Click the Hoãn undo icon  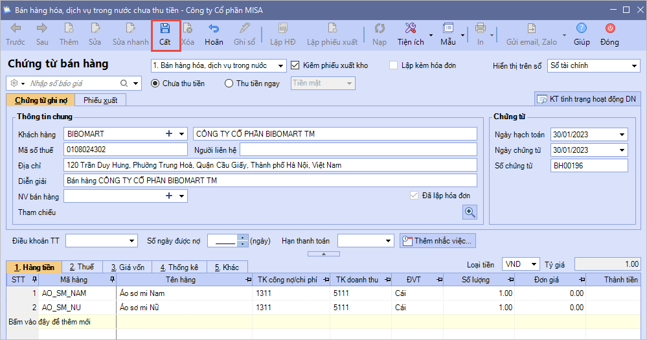214,29
